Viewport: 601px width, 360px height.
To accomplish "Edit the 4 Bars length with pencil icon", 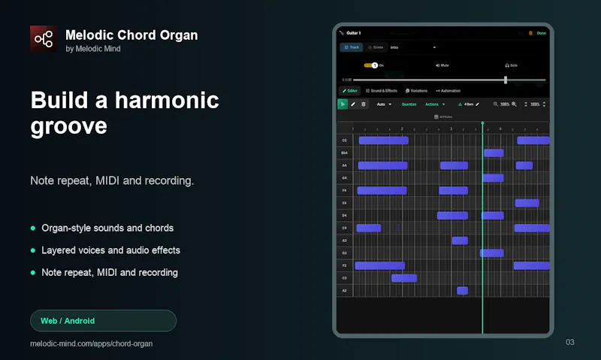I will 477,104.
